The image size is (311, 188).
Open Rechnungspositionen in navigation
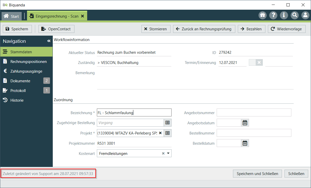[x=29, y=62]
